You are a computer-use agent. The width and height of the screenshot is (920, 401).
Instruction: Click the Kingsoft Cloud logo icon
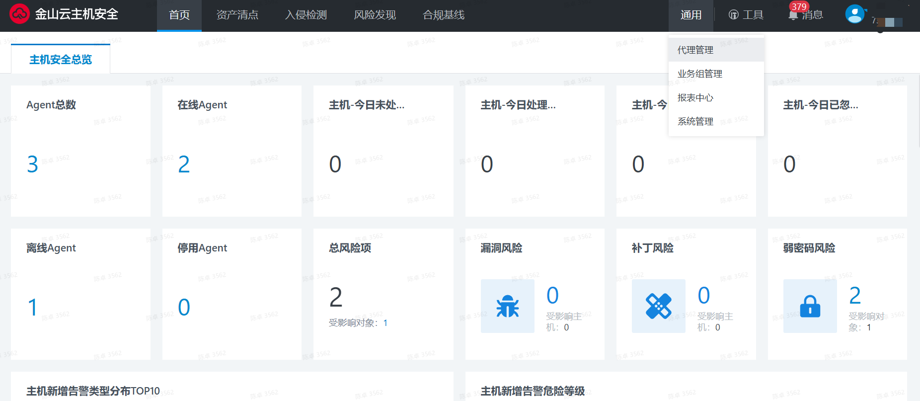tap(20, 14)
